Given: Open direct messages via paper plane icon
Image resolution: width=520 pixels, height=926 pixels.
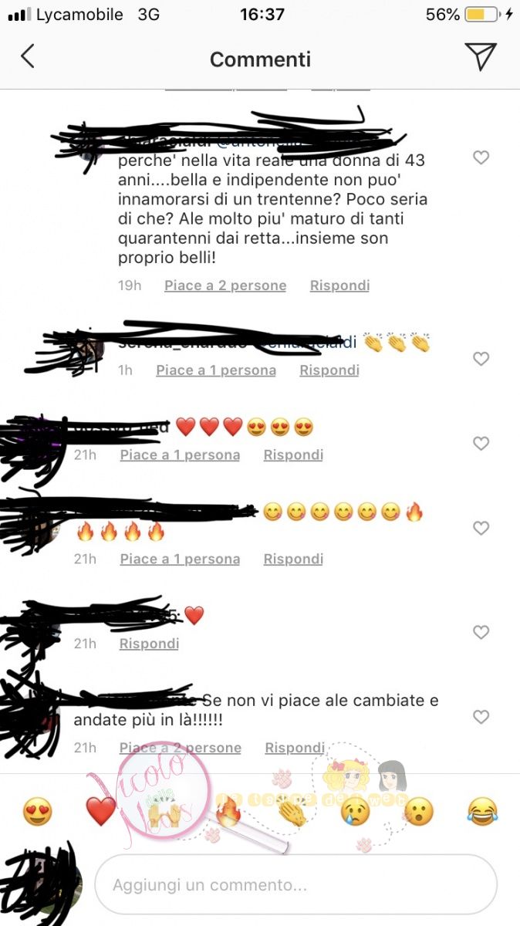Looking at the screenshot, I should pyautogui.click(x=480, y=56).
